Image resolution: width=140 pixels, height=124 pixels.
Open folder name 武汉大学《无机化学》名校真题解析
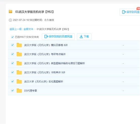pyautogui.click(x=43, y=82)
